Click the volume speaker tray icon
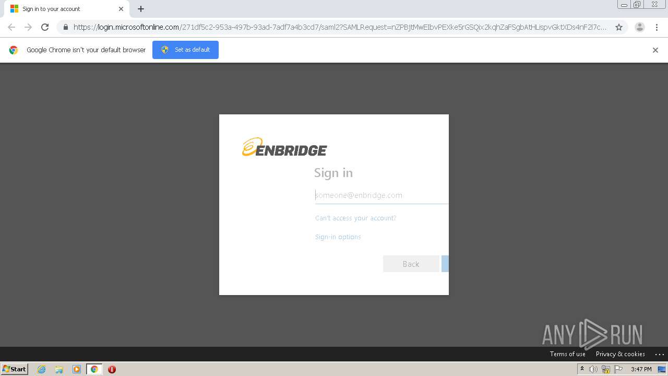Image resolution: width=668 pixels, height=376 pixels. pos(593,369)
